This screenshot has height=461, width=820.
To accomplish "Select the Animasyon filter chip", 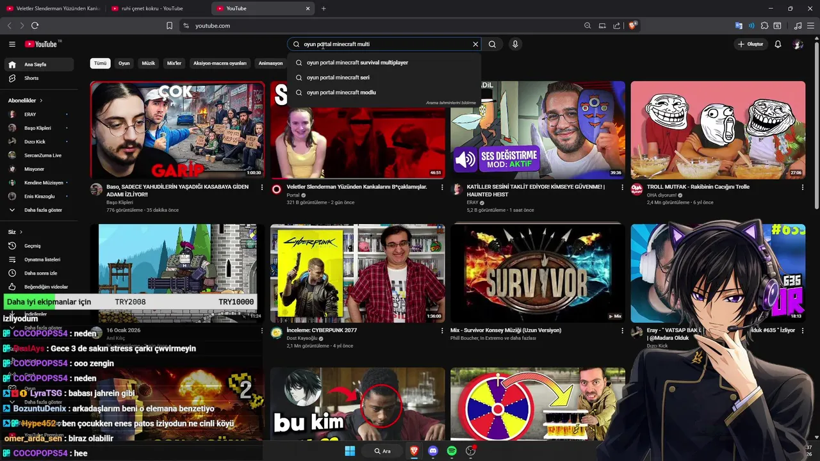I will coord(270,63).
